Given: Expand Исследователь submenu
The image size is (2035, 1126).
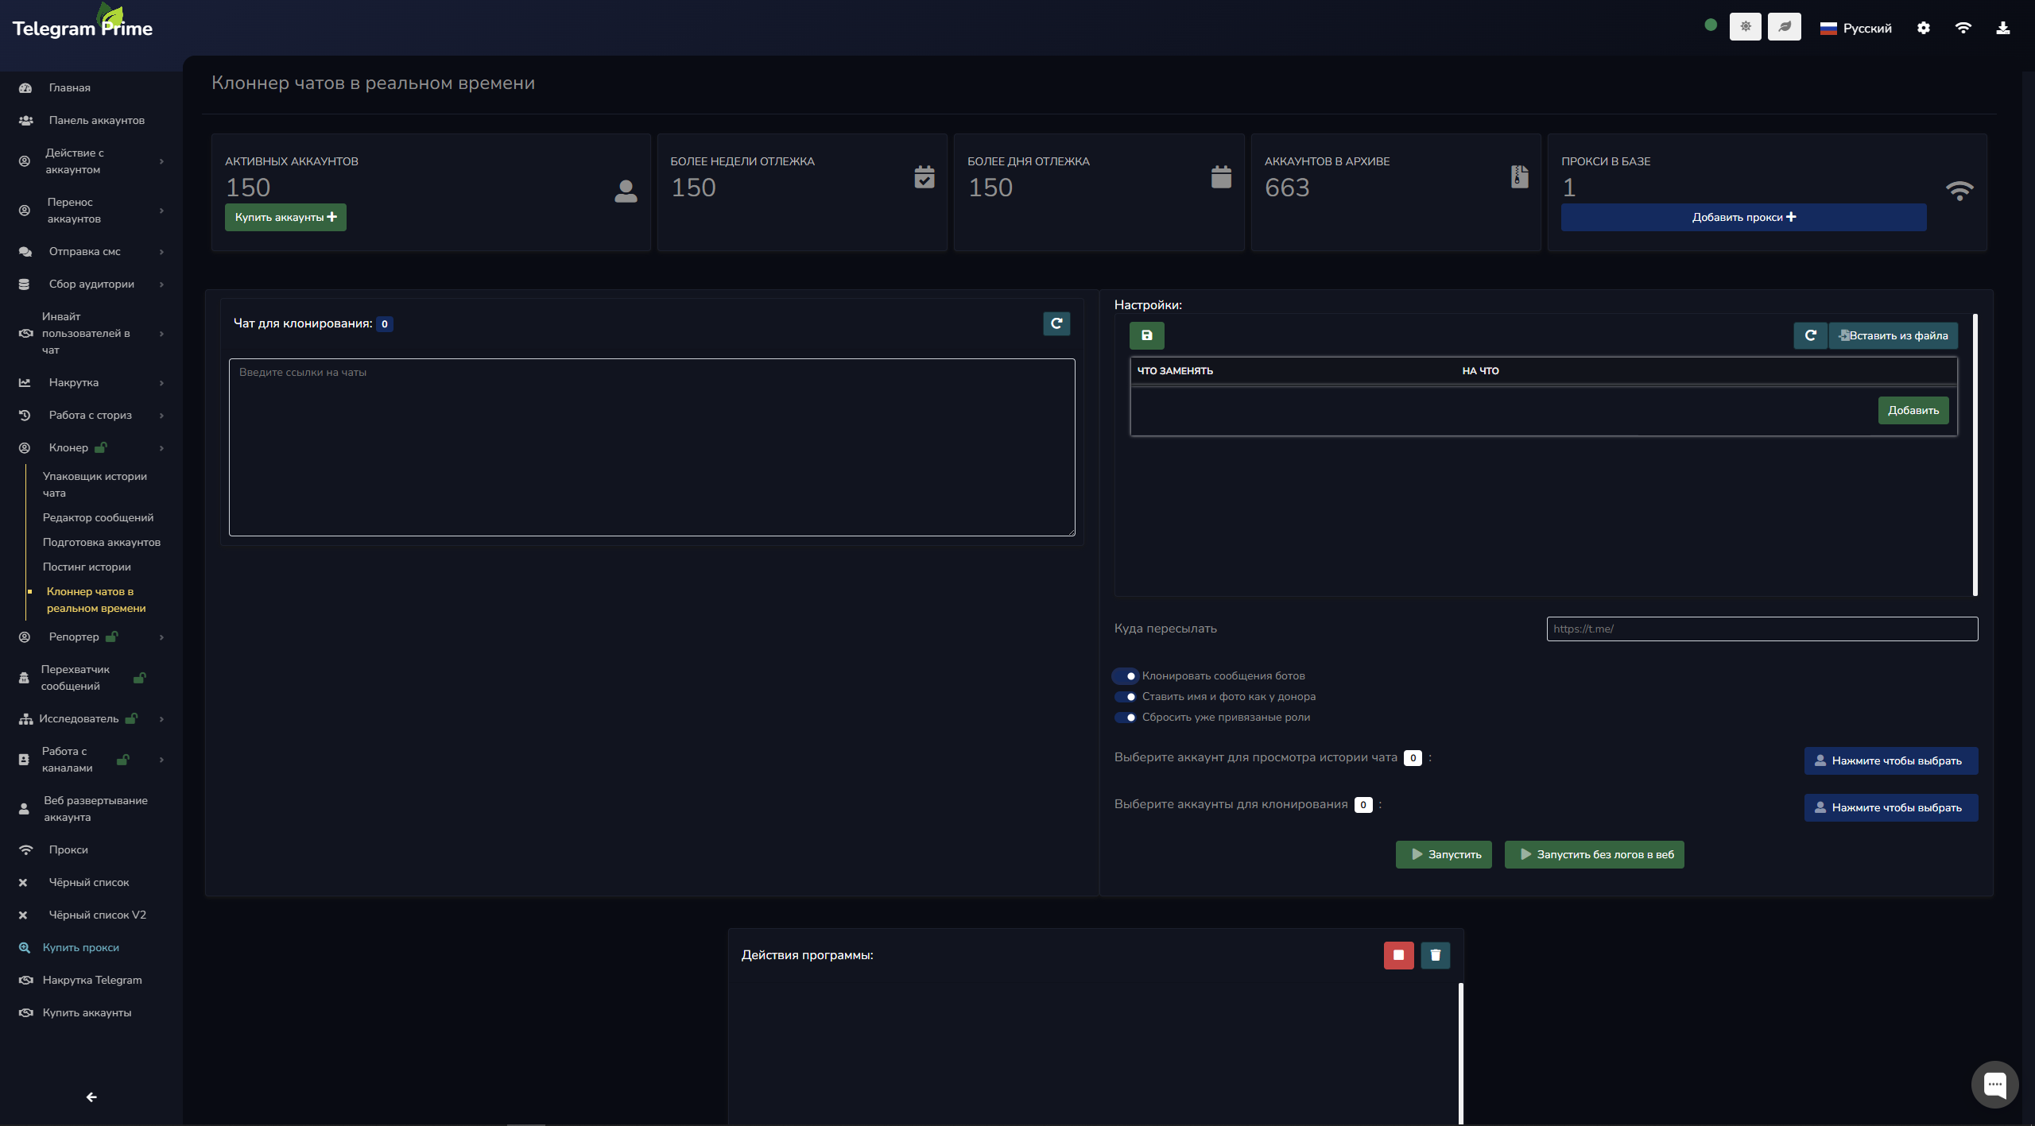Looking at the screenshot, I should point(91,719).
